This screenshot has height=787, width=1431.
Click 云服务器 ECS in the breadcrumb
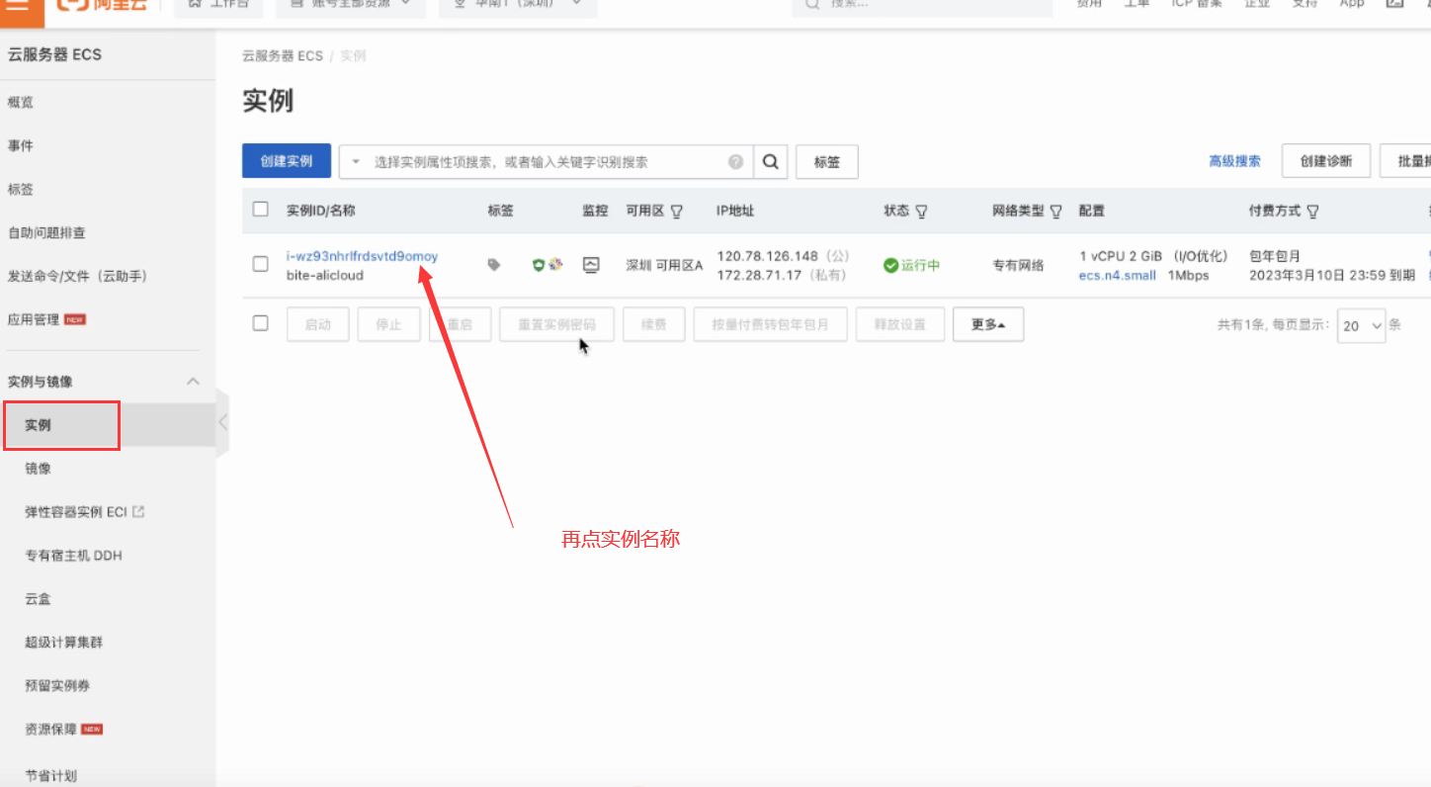[283, 56]
